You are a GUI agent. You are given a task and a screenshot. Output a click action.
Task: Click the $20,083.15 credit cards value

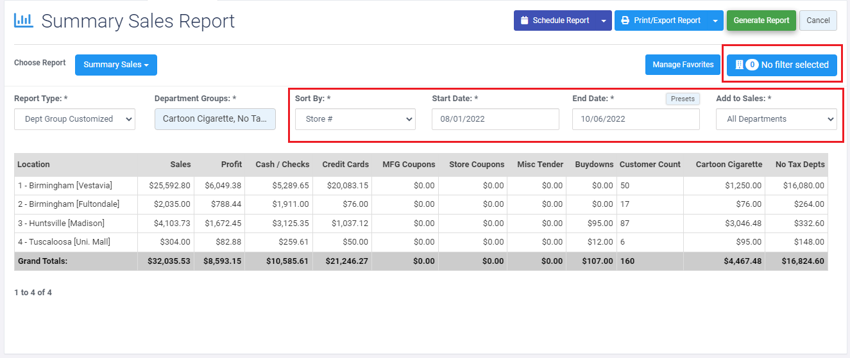347,186
